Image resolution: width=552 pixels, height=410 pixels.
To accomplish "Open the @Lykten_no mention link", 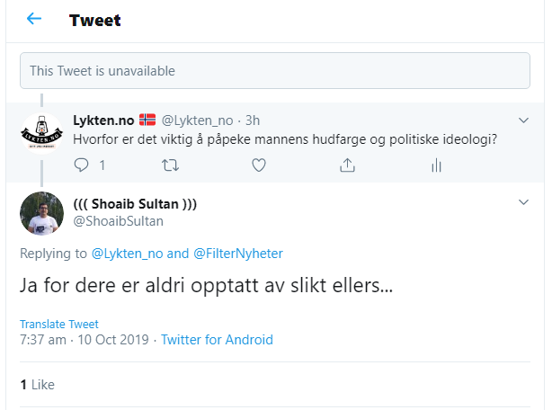I will 127,254.
